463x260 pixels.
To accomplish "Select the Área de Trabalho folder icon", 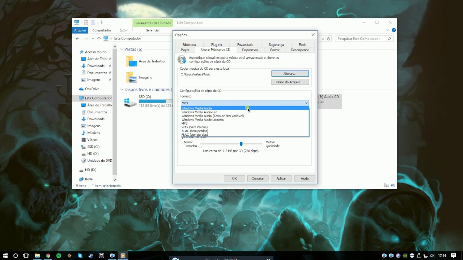I will tap(131, 61).
